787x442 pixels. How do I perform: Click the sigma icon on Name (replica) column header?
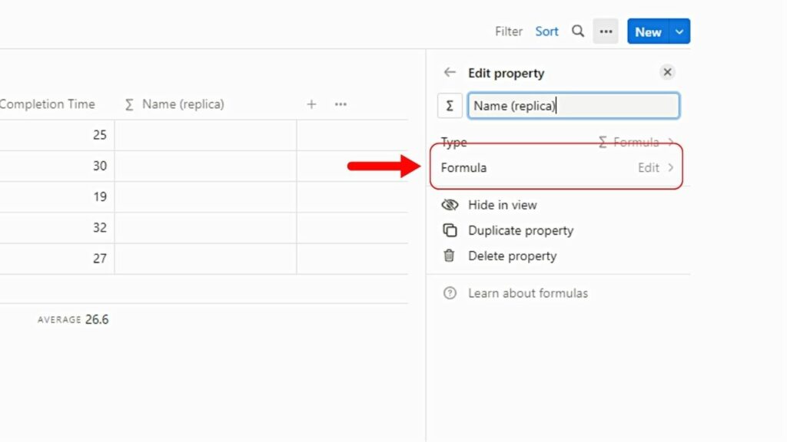[x=128, y=104]
